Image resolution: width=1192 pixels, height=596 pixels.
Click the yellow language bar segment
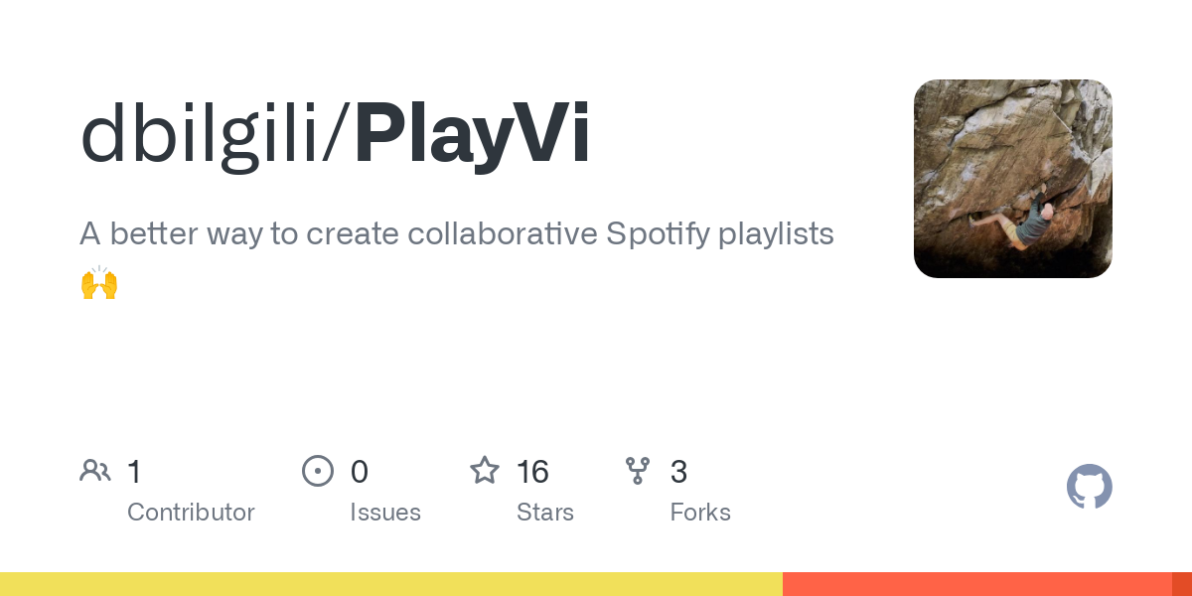(x=391, y=584)
